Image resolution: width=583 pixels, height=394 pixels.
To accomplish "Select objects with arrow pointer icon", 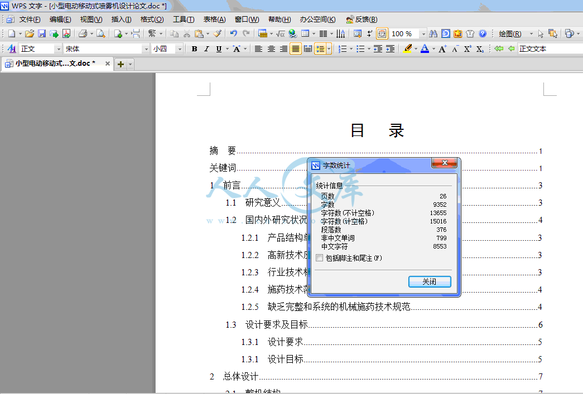I will pos(540,34).
